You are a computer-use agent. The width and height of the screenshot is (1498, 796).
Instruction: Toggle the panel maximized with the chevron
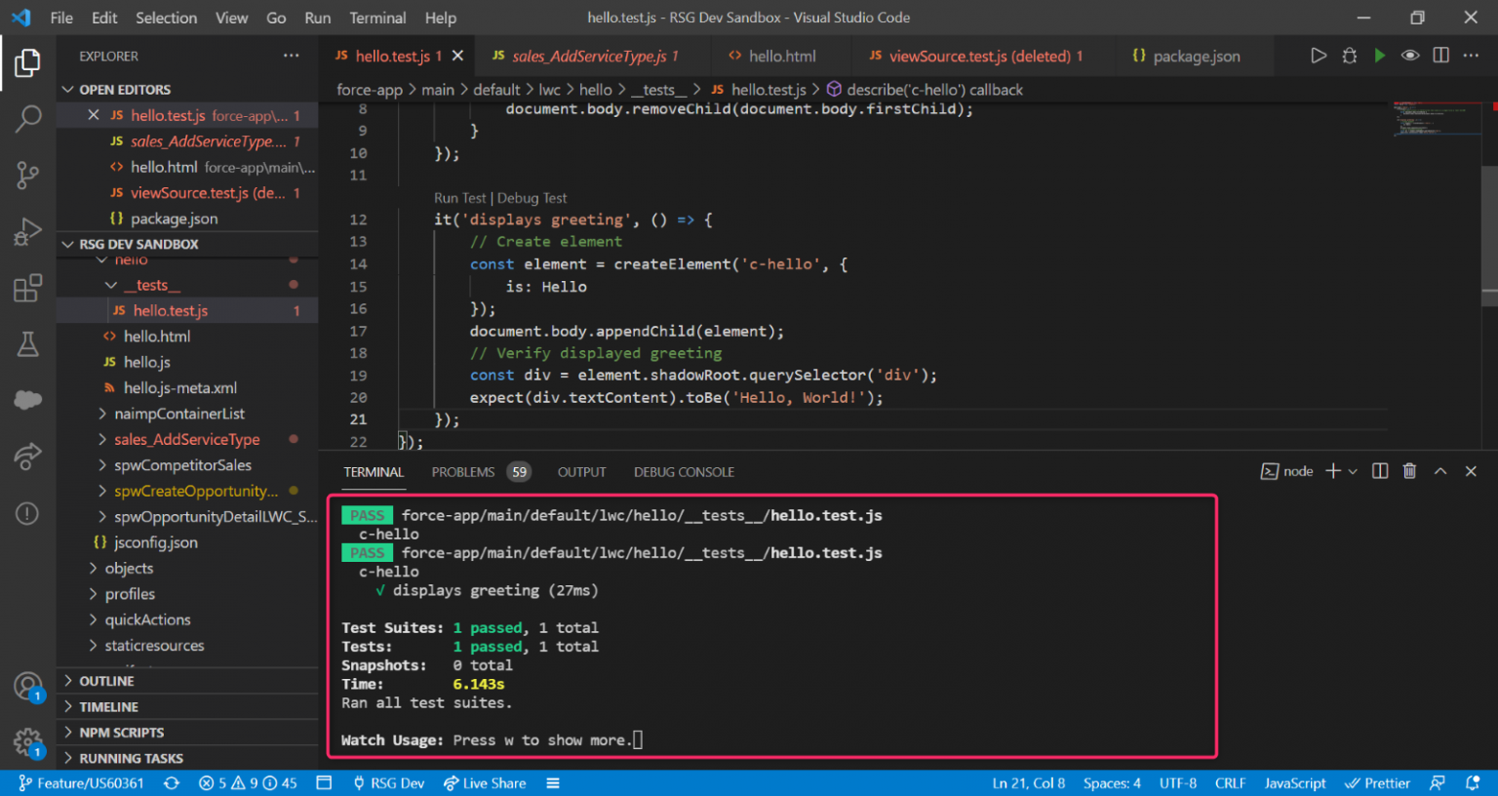(x=1440, y=470)
